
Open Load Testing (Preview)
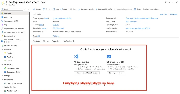15,83
